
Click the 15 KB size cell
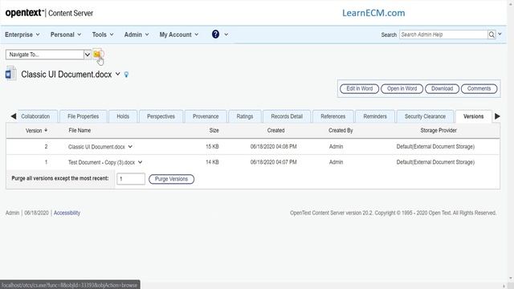tap(212, 146)
